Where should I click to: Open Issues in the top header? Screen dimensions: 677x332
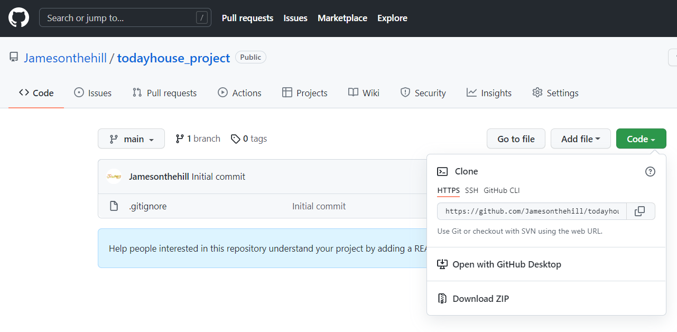point(295,18)
